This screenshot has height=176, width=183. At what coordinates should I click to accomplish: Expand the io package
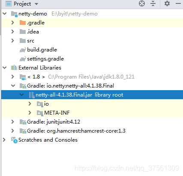pyautogui.click(x=30, y=104)
